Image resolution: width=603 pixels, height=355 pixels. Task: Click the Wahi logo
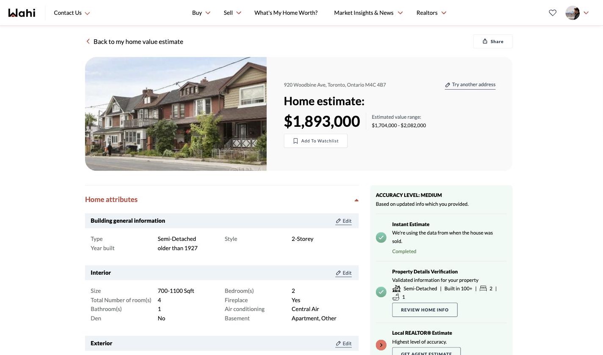click(22, 13)
